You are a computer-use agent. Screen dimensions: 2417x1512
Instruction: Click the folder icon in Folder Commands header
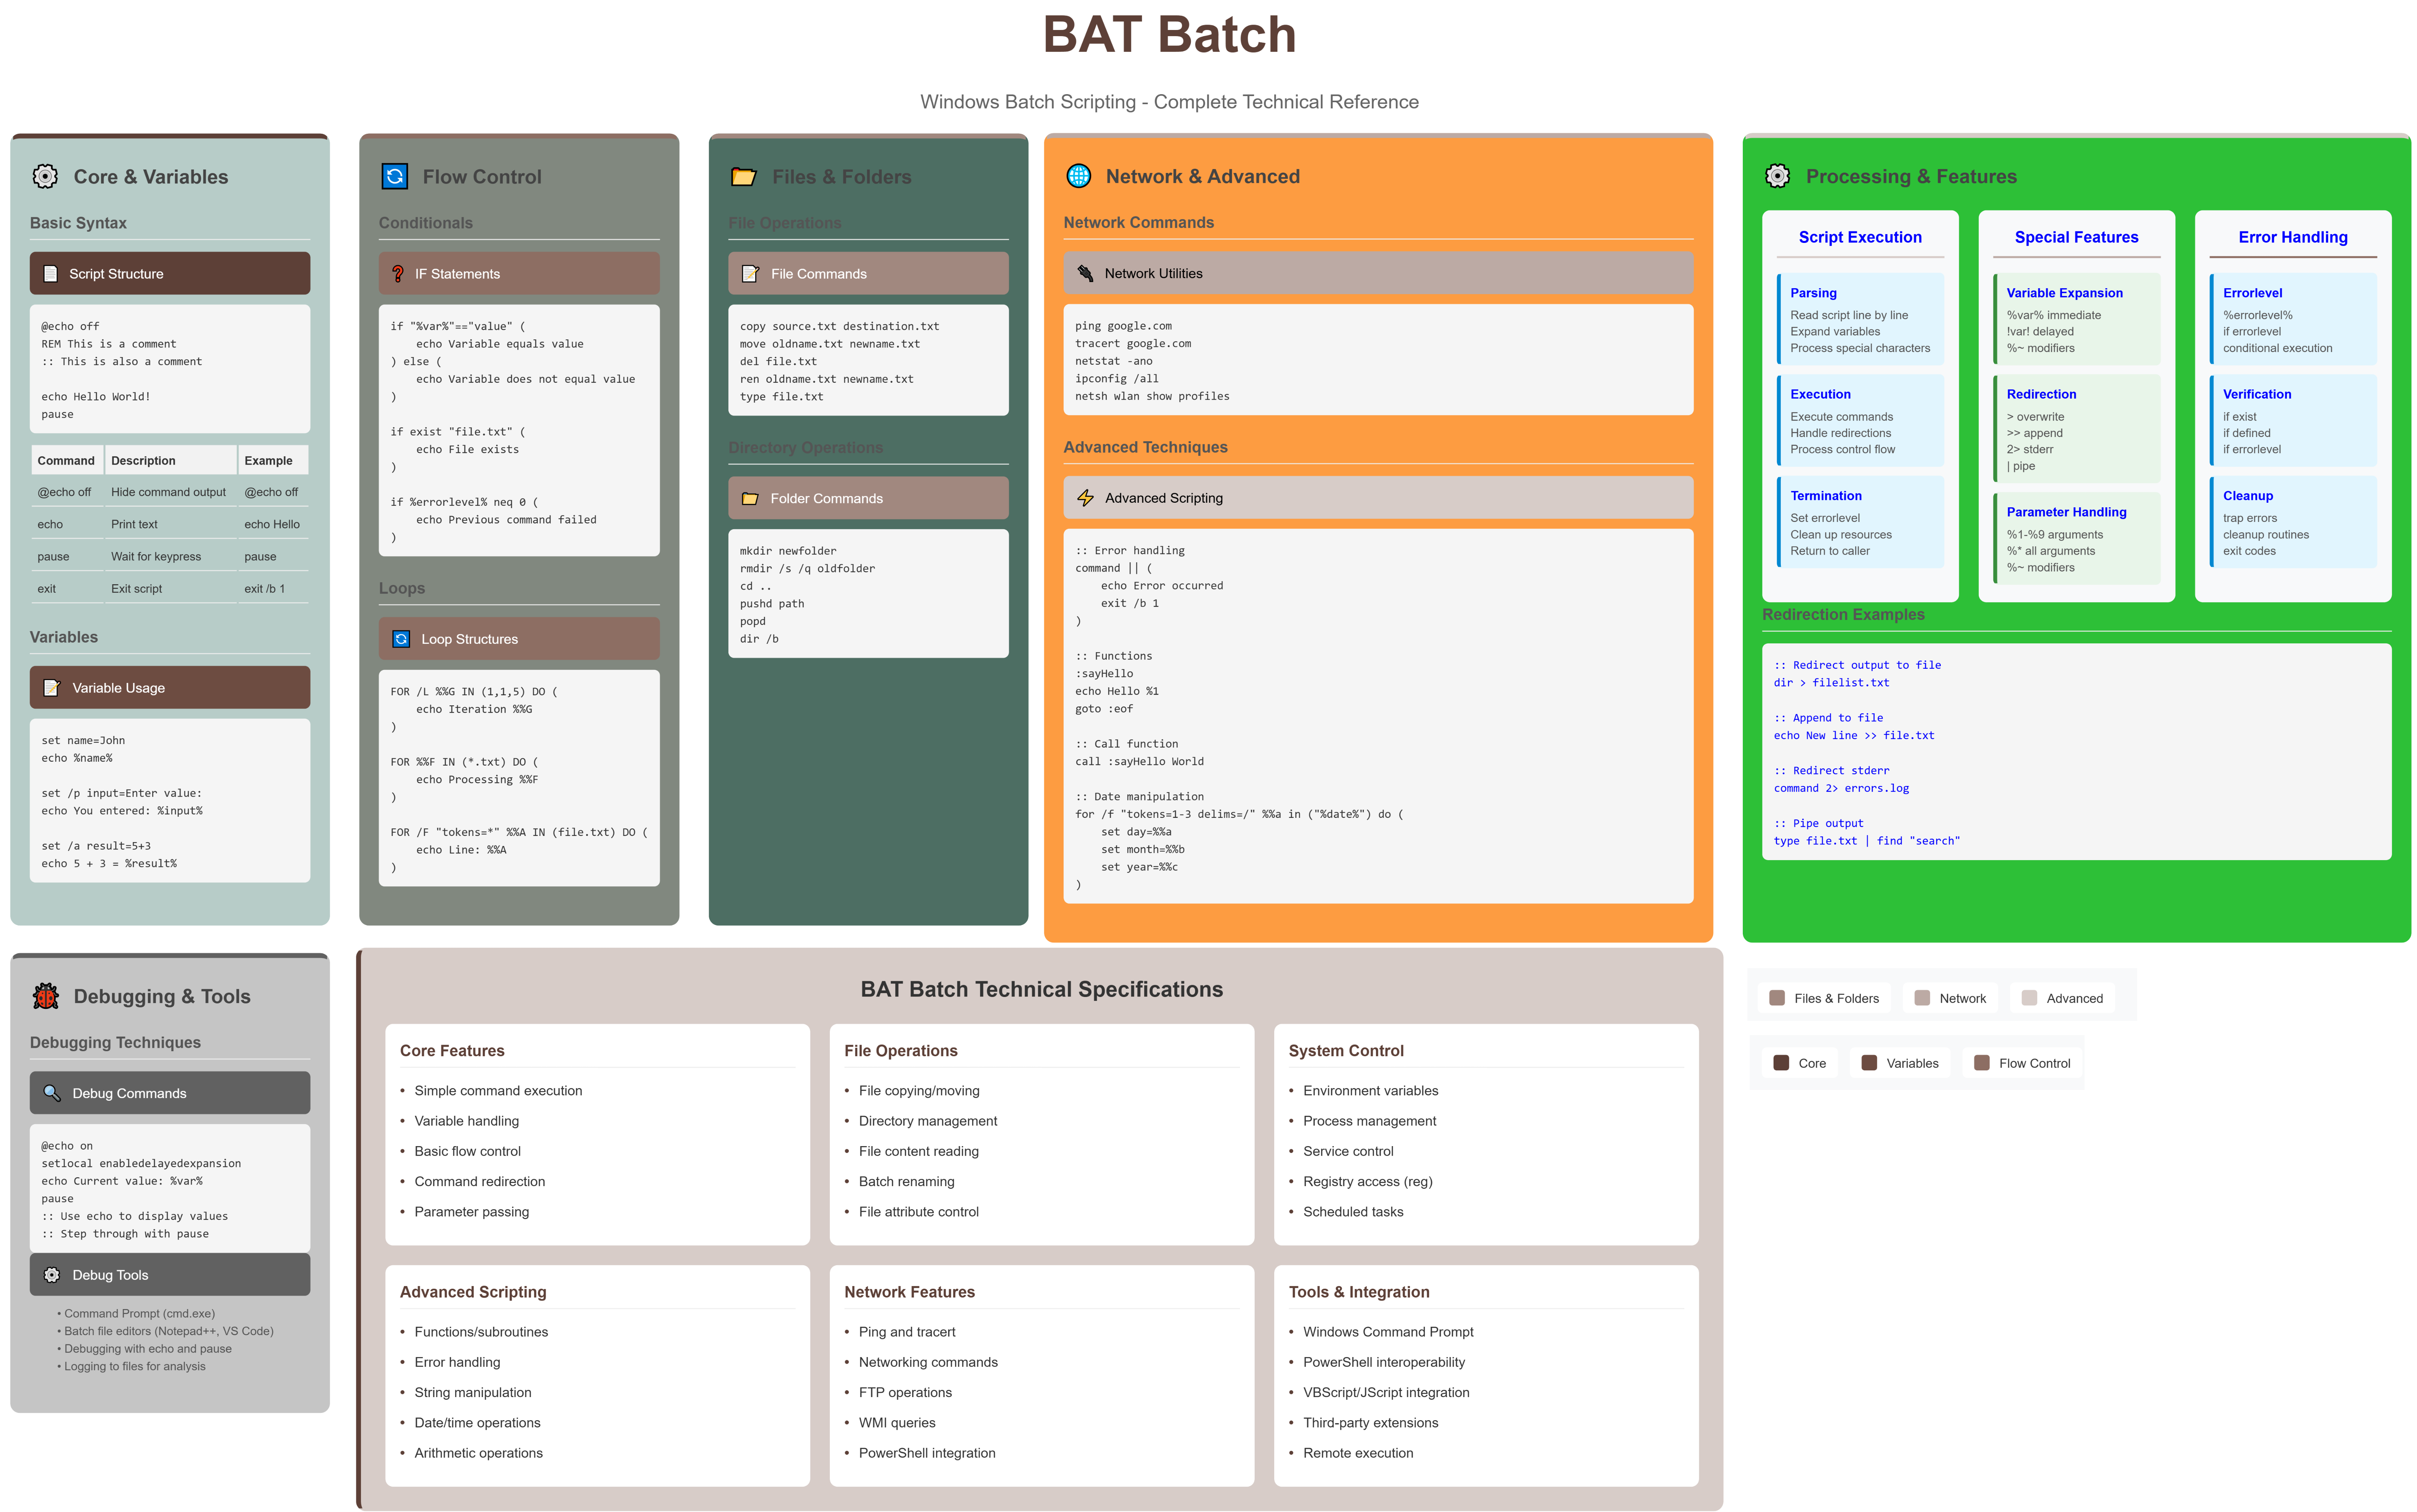750,498
